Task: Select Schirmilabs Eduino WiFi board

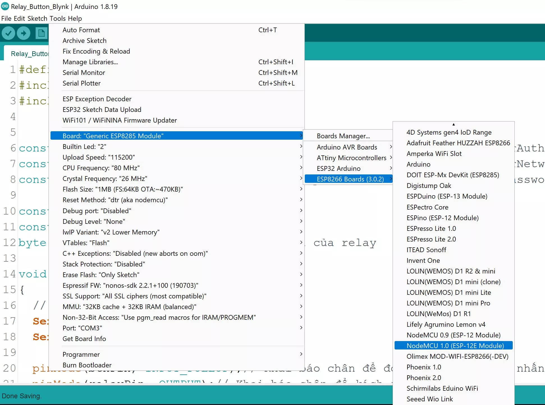Action: [454, 388]
